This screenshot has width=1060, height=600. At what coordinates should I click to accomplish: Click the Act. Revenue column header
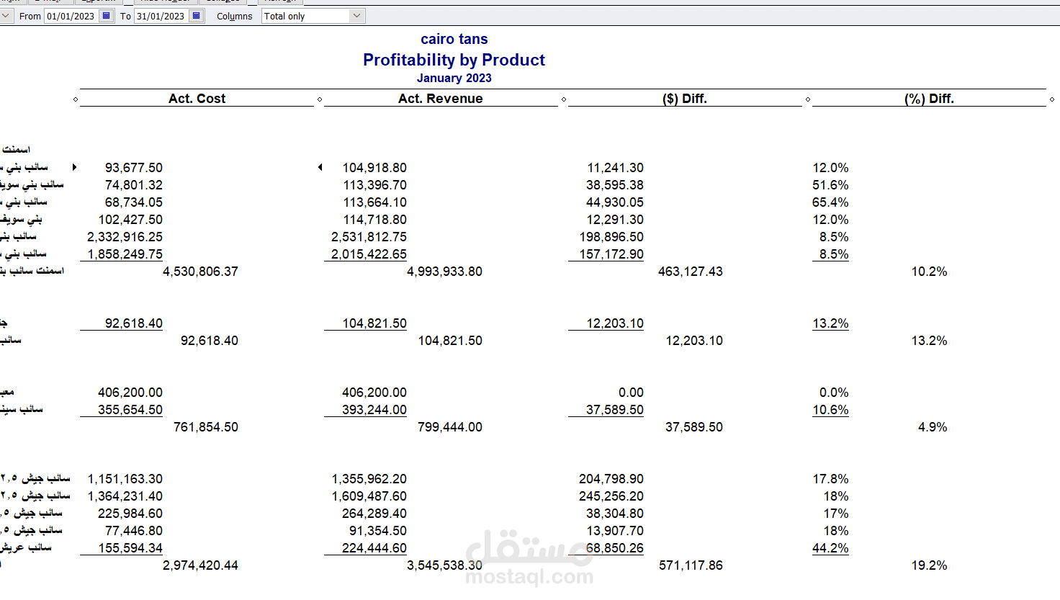coord(441,99)
